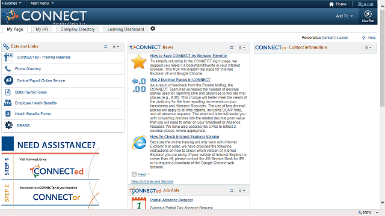This screenshot has height=216, width=385.
Task: Open the GEARS text link
Action: point(23,125)
